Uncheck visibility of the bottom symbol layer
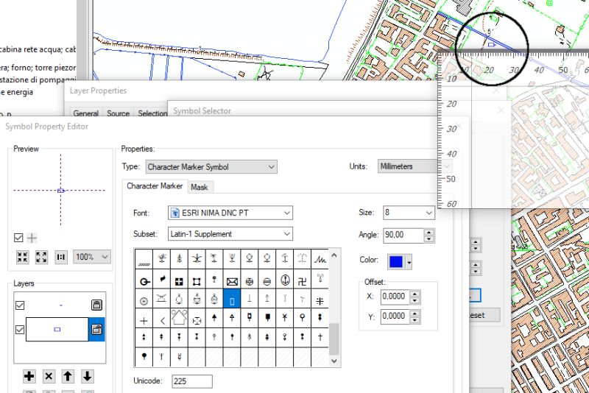The image size is (589, 393). pyautogui.click(x=20, y=330)
